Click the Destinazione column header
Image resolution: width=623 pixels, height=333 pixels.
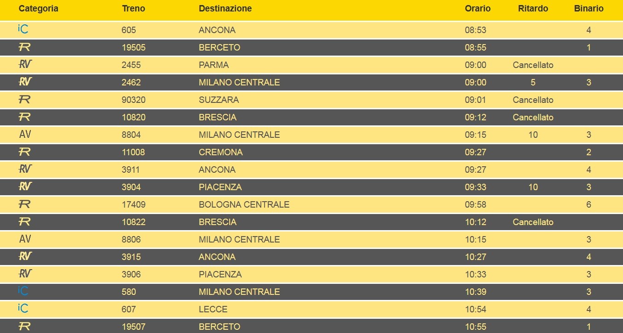[x=225, y=9]
